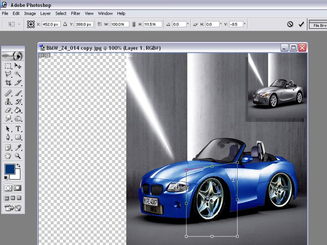Image resolution: width=327 pixels, height=245 pixels.
Task: Open the Edit menu
Action: click(16, 13)
